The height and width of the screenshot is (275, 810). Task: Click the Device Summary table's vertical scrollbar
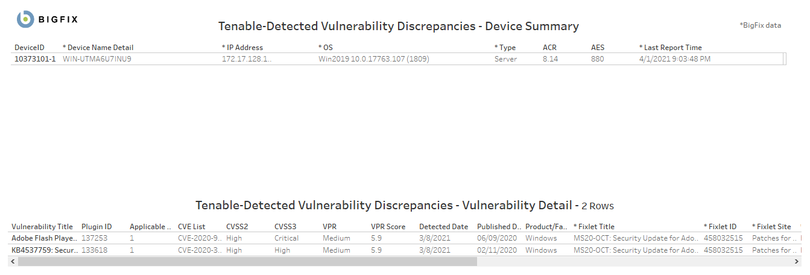[x=784, y=58]
